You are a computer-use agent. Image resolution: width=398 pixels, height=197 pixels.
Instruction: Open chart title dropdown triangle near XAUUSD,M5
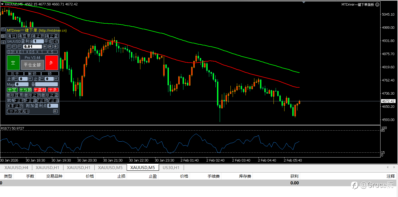[2, 4]
